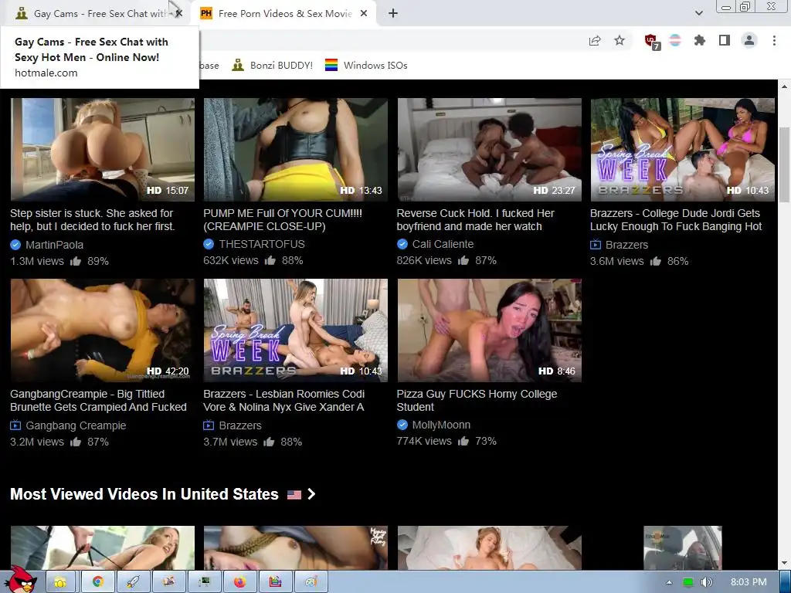The width and height of the screenshot is (791, 593).
Task: Click the 826K views text
Action: click(x=424, y=260)
